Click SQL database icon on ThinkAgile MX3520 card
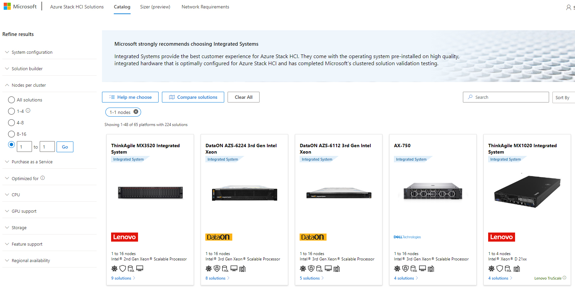This screenshot has height=290, width=575. tap(131, 268)
